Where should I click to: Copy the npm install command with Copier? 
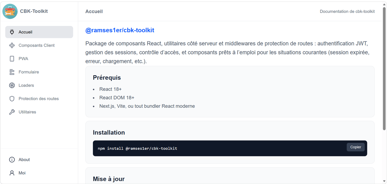pos(356,147)
